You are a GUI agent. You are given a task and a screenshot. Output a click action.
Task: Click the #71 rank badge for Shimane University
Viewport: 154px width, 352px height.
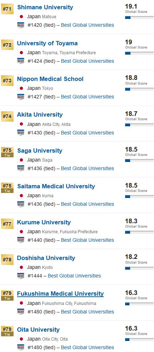pyautogui.click(x=7, y=9)
